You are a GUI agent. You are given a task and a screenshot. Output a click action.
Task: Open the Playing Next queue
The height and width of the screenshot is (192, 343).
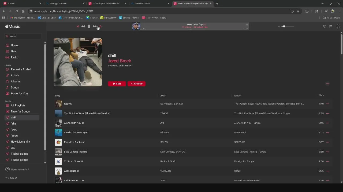tap(331, 26)
